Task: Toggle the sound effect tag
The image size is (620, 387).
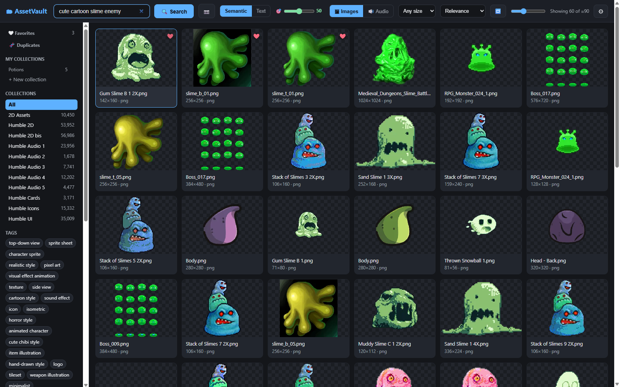Action: pos(57,298)
